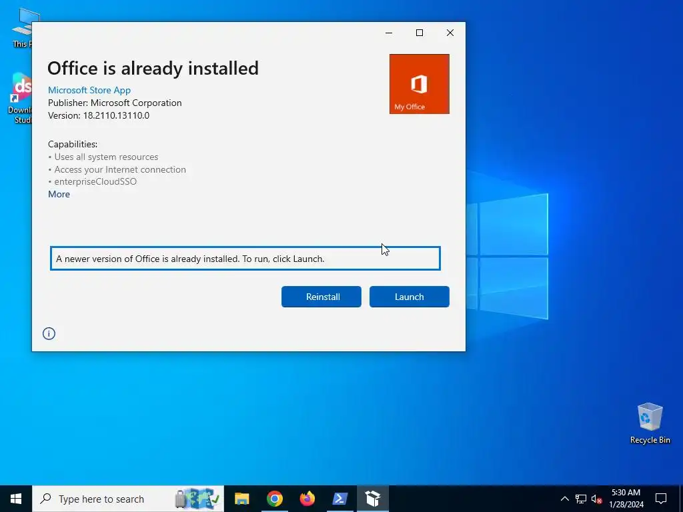Click the taskbar search box
The width and height of the screenshot is (683, 512).
(128, 499)
